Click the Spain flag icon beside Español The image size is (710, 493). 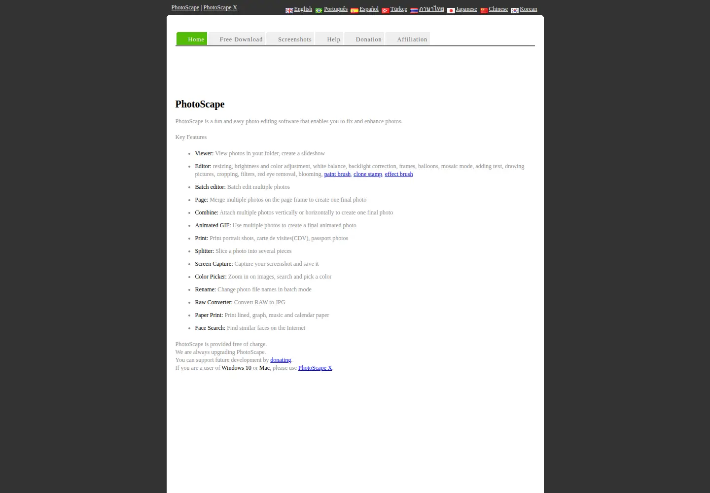pos(355,10)
